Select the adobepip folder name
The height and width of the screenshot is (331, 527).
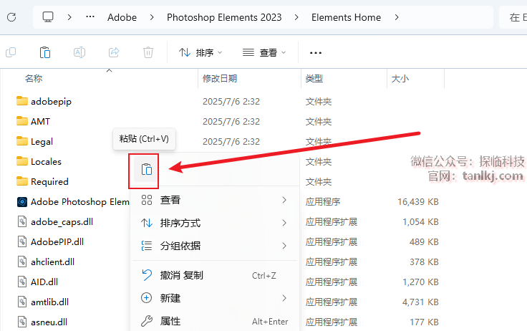[x=51, y=101]
